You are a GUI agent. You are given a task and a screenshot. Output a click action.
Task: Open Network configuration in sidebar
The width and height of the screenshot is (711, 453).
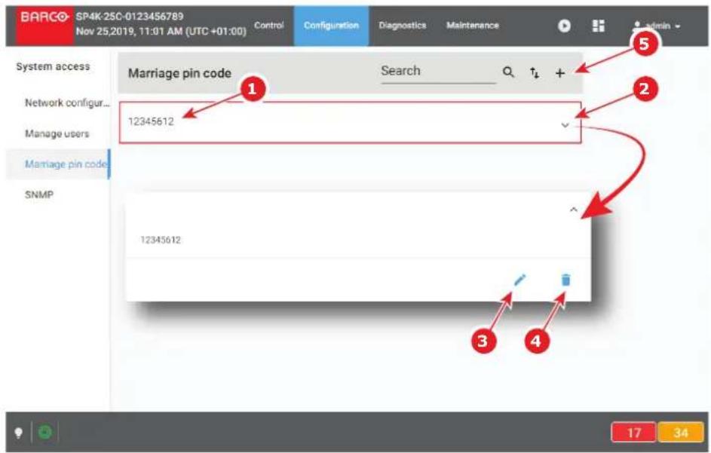(67, 103)
